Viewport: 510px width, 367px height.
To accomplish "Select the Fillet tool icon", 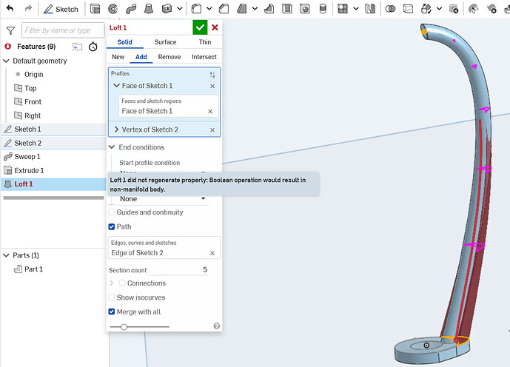I will [196, 9].
